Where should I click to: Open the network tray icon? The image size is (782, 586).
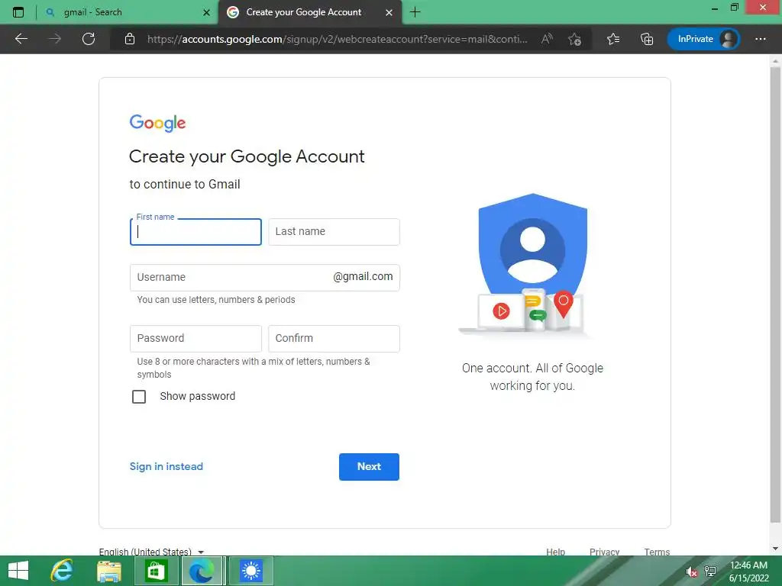point(710,571)
